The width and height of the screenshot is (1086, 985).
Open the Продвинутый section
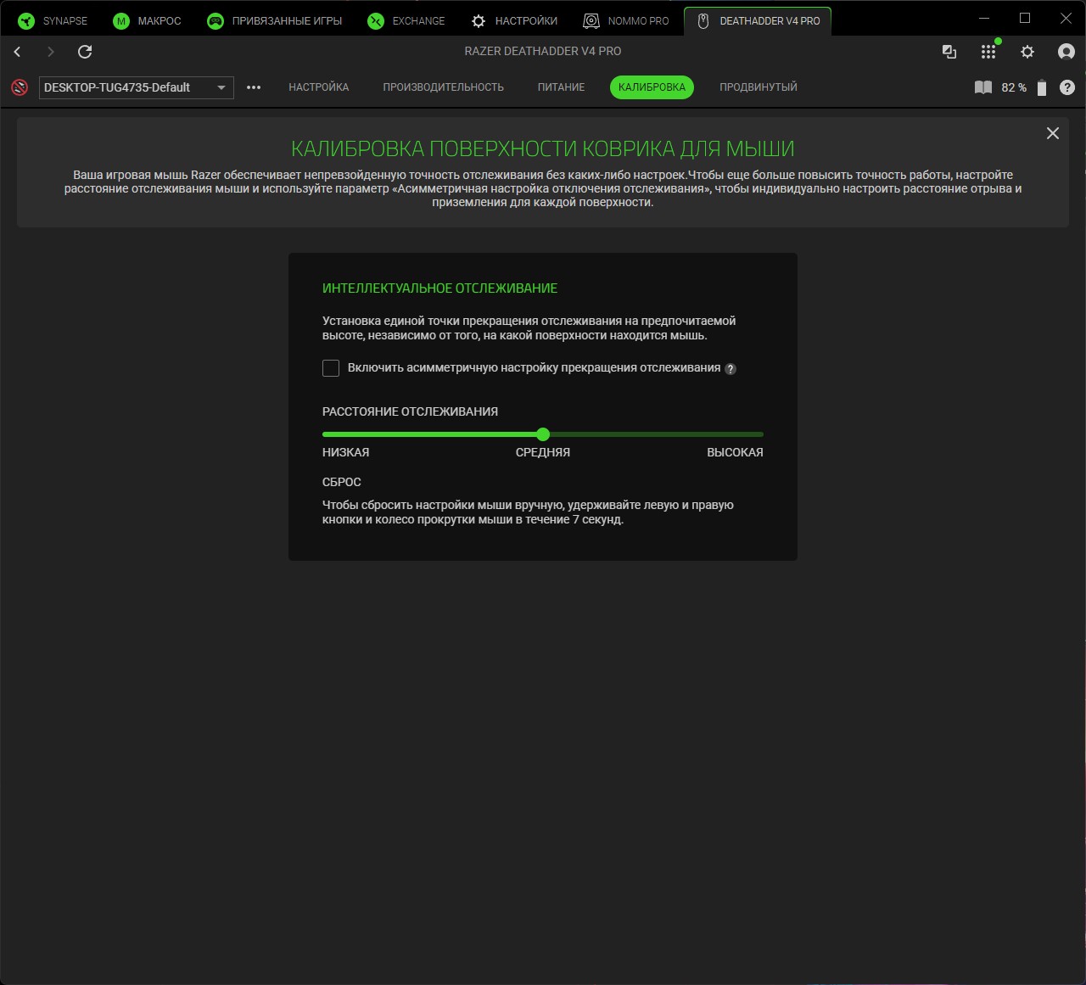(x=759, y=87)
